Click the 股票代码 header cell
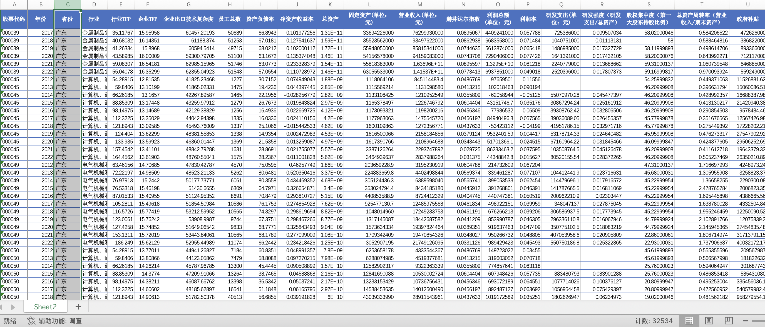The image size is (765, 327). (x=14, y=19)
